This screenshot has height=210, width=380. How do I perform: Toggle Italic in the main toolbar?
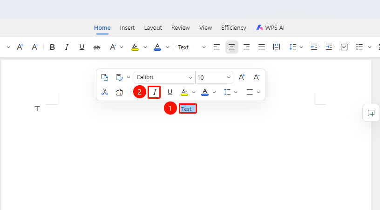[67, 47]
